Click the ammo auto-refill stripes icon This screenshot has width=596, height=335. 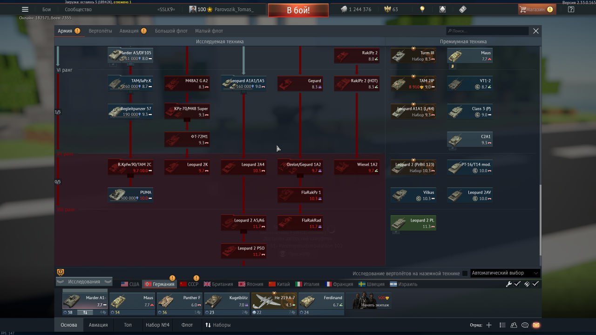click(527, 284)
